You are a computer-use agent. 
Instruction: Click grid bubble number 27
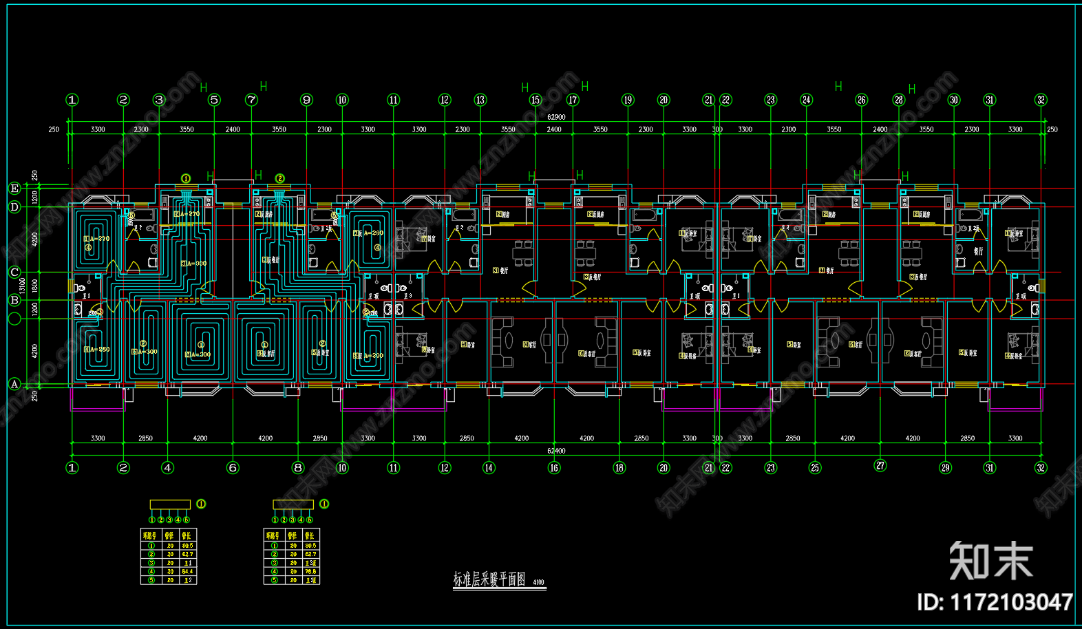(x=880, y=466)
